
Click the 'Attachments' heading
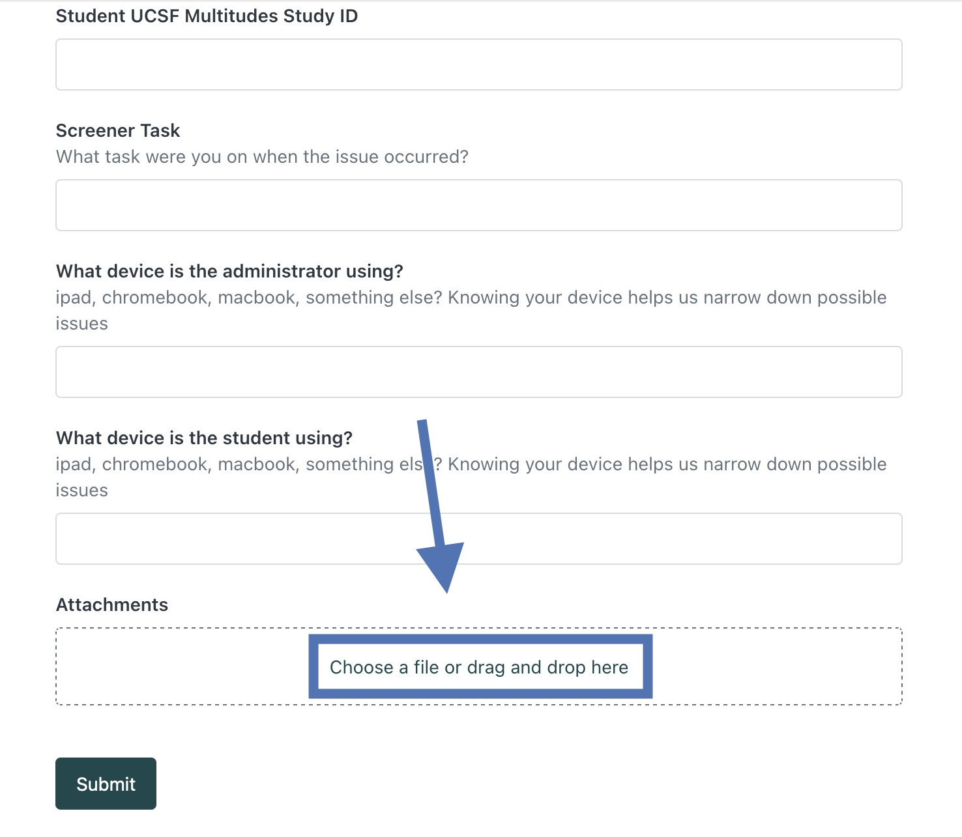(x=112, y=605)
